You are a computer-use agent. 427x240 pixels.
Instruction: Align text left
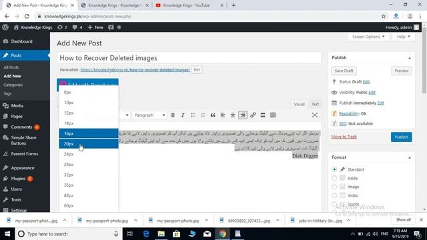[223, 115]
